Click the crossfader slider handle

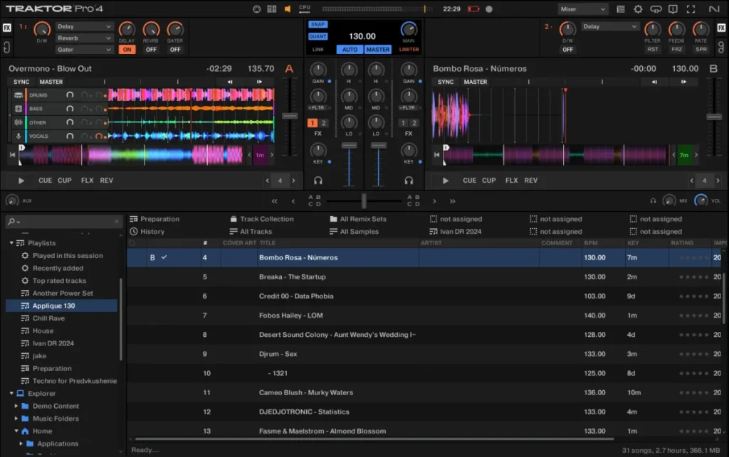tap(364, 201)
